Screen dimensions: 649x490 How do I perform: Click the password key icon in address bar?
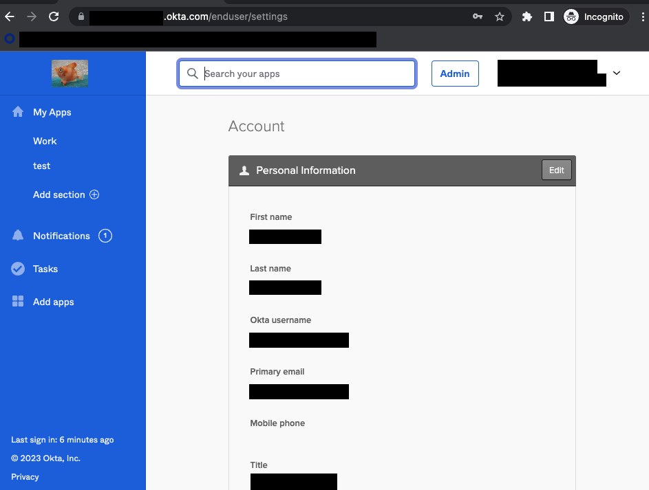pyautogui.click(x=478, y=16)
